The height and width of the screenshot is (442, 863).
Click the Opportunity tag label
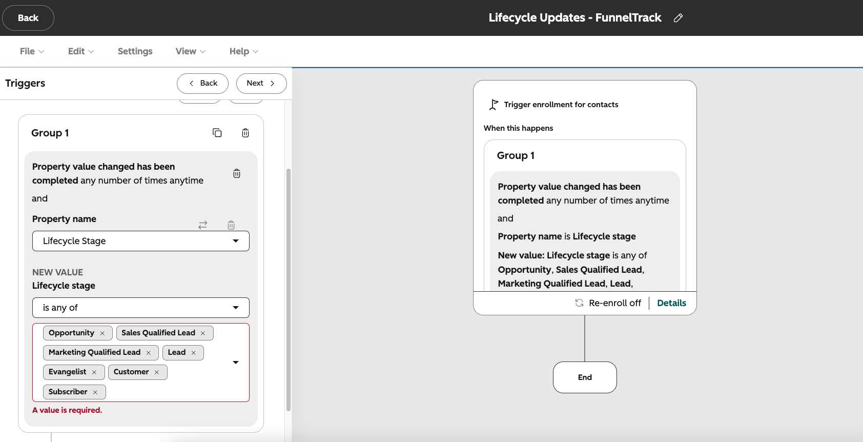coord(71,333)
